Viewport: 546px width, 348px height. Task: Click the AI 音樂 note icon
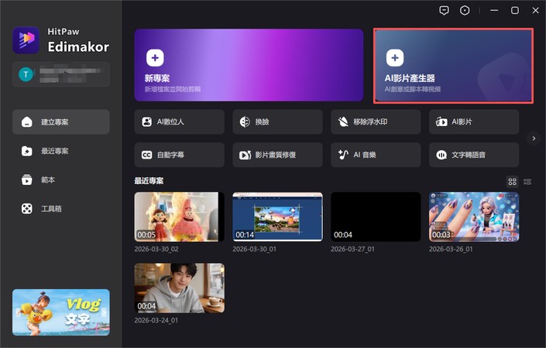343,155
